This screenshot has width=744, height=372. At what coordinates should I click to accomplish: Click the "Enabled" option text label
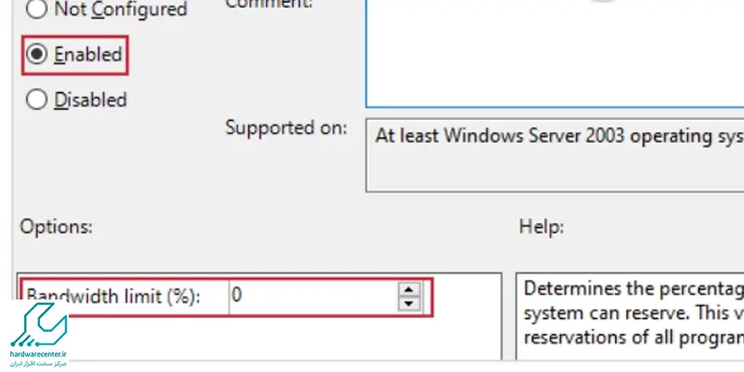[87, 54]
